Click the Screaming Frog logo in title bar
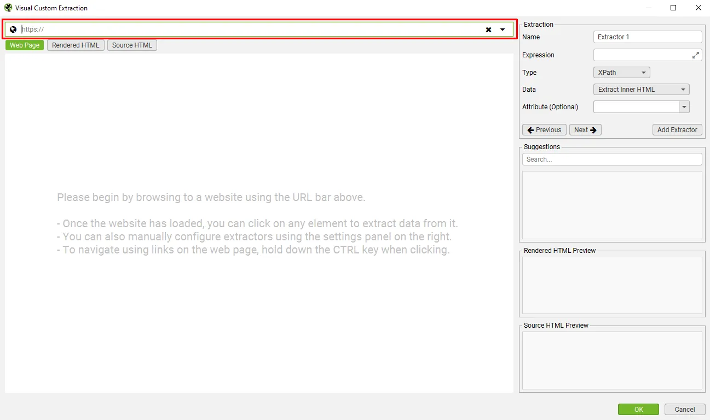The image size is (710, 420). click(7, 8)
